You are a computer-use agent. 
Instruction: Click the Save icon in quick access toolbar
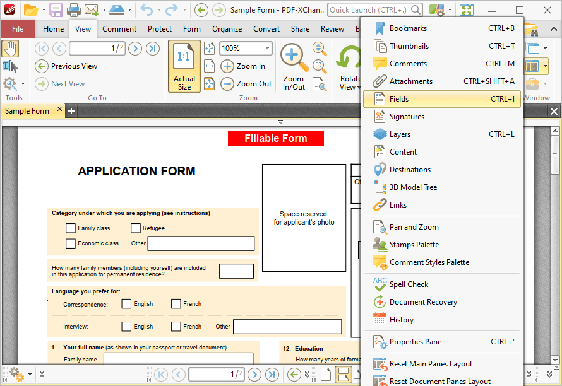[x=56, y=10]
